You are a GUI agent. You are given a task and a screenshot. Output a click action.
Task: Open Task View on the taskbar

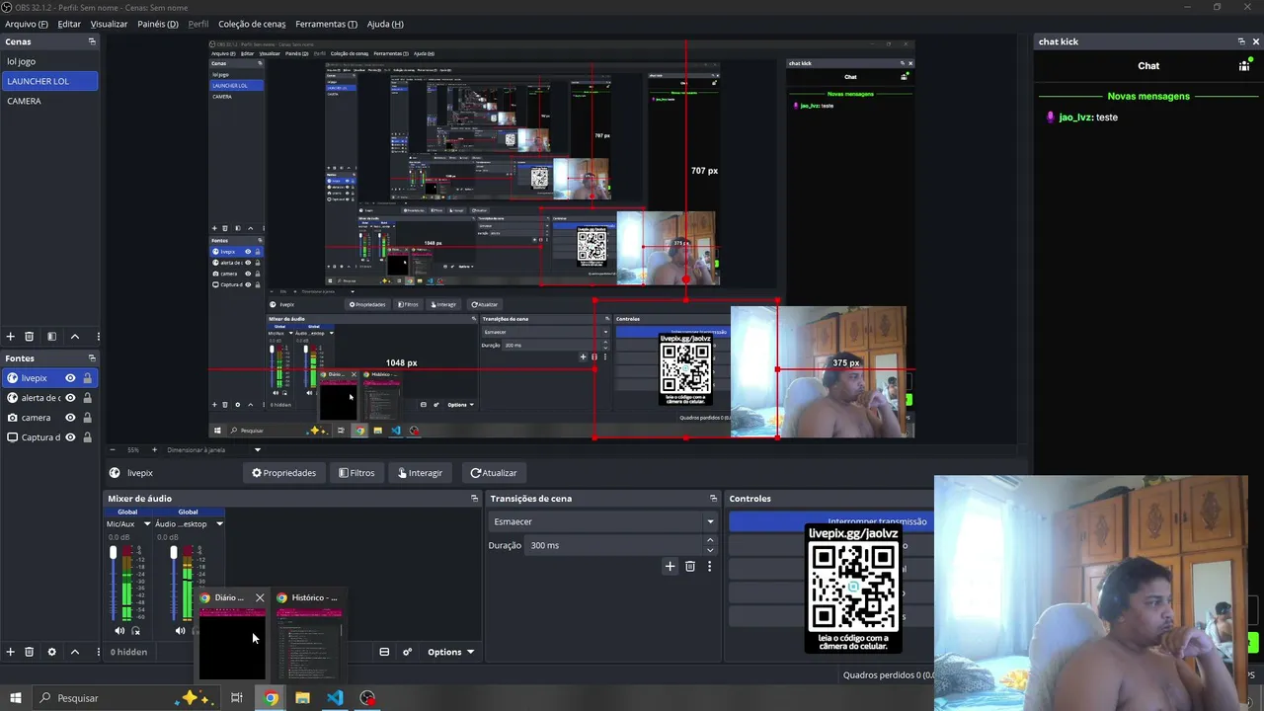pyautogui.click(x=237, y=698)
